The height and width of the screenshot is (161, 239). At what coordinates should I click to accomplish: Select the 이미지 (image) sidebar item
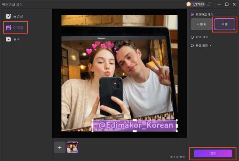click(15, 27)
